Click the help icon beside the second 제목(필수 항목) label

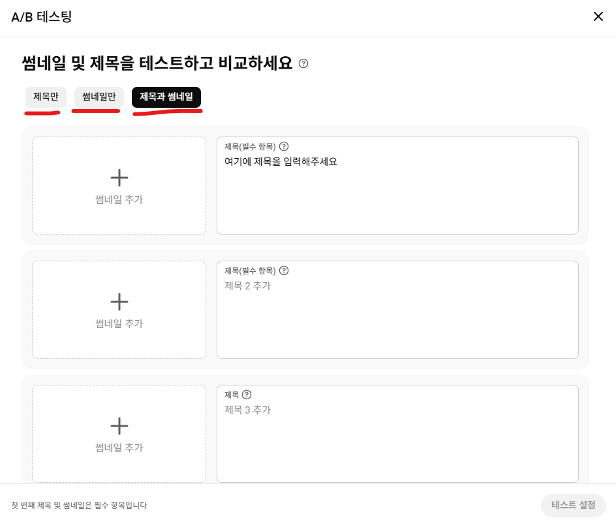tap(284, 270)
